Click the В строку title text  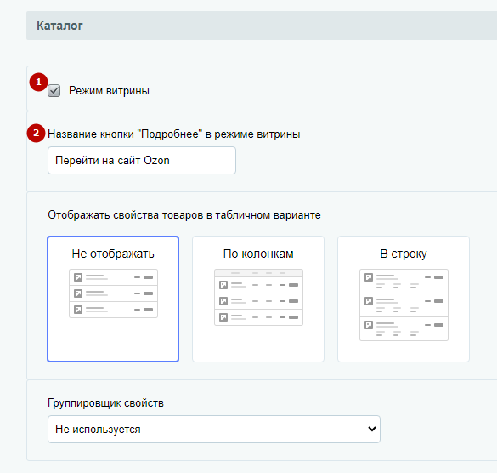pyautogui.click(x=404, y=254)
